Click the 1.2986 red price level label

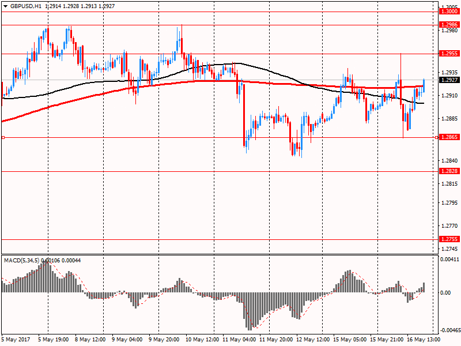(x=449, y=24)
